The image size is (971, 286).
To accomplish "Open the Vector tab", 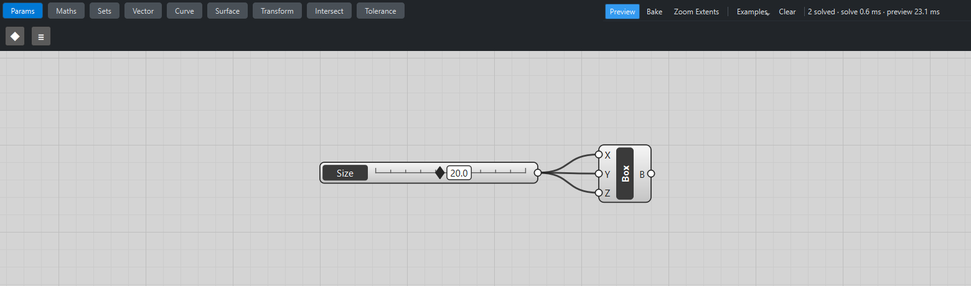I will [x=143, y=11].
